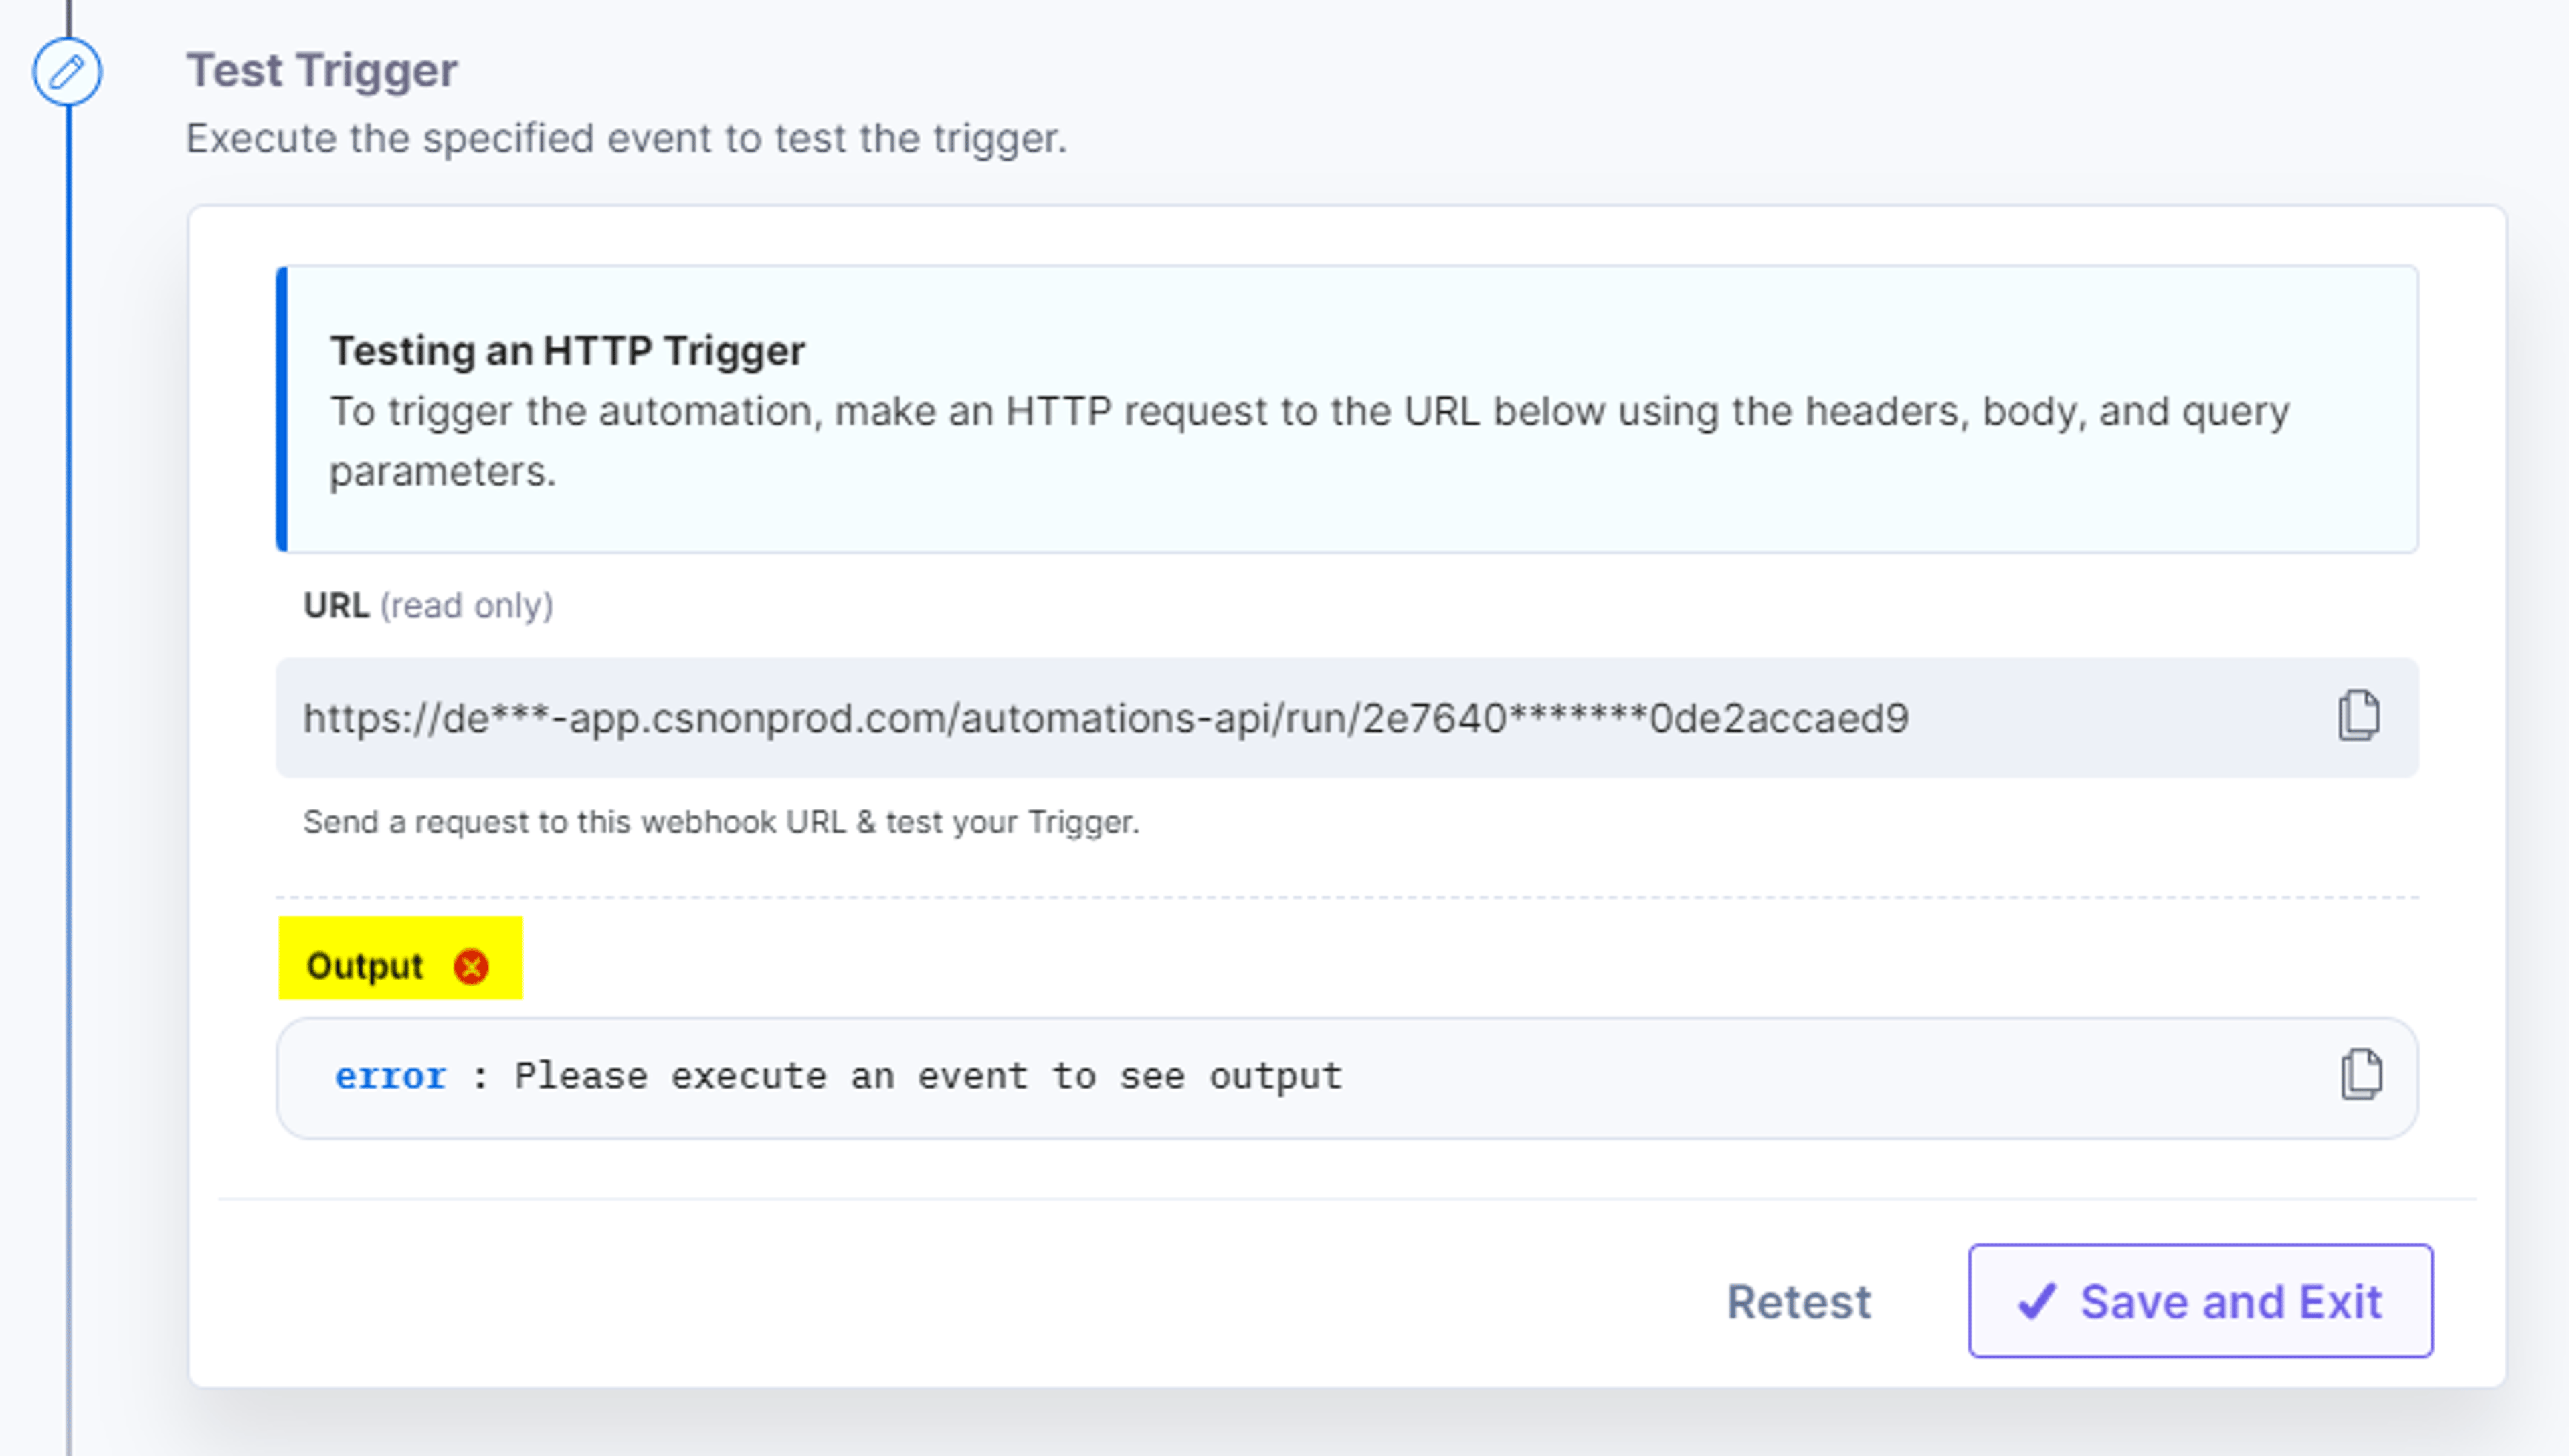The image size is (2569, 1456).
Task: Click the Retest button
Action: tap(1798, 1302)
